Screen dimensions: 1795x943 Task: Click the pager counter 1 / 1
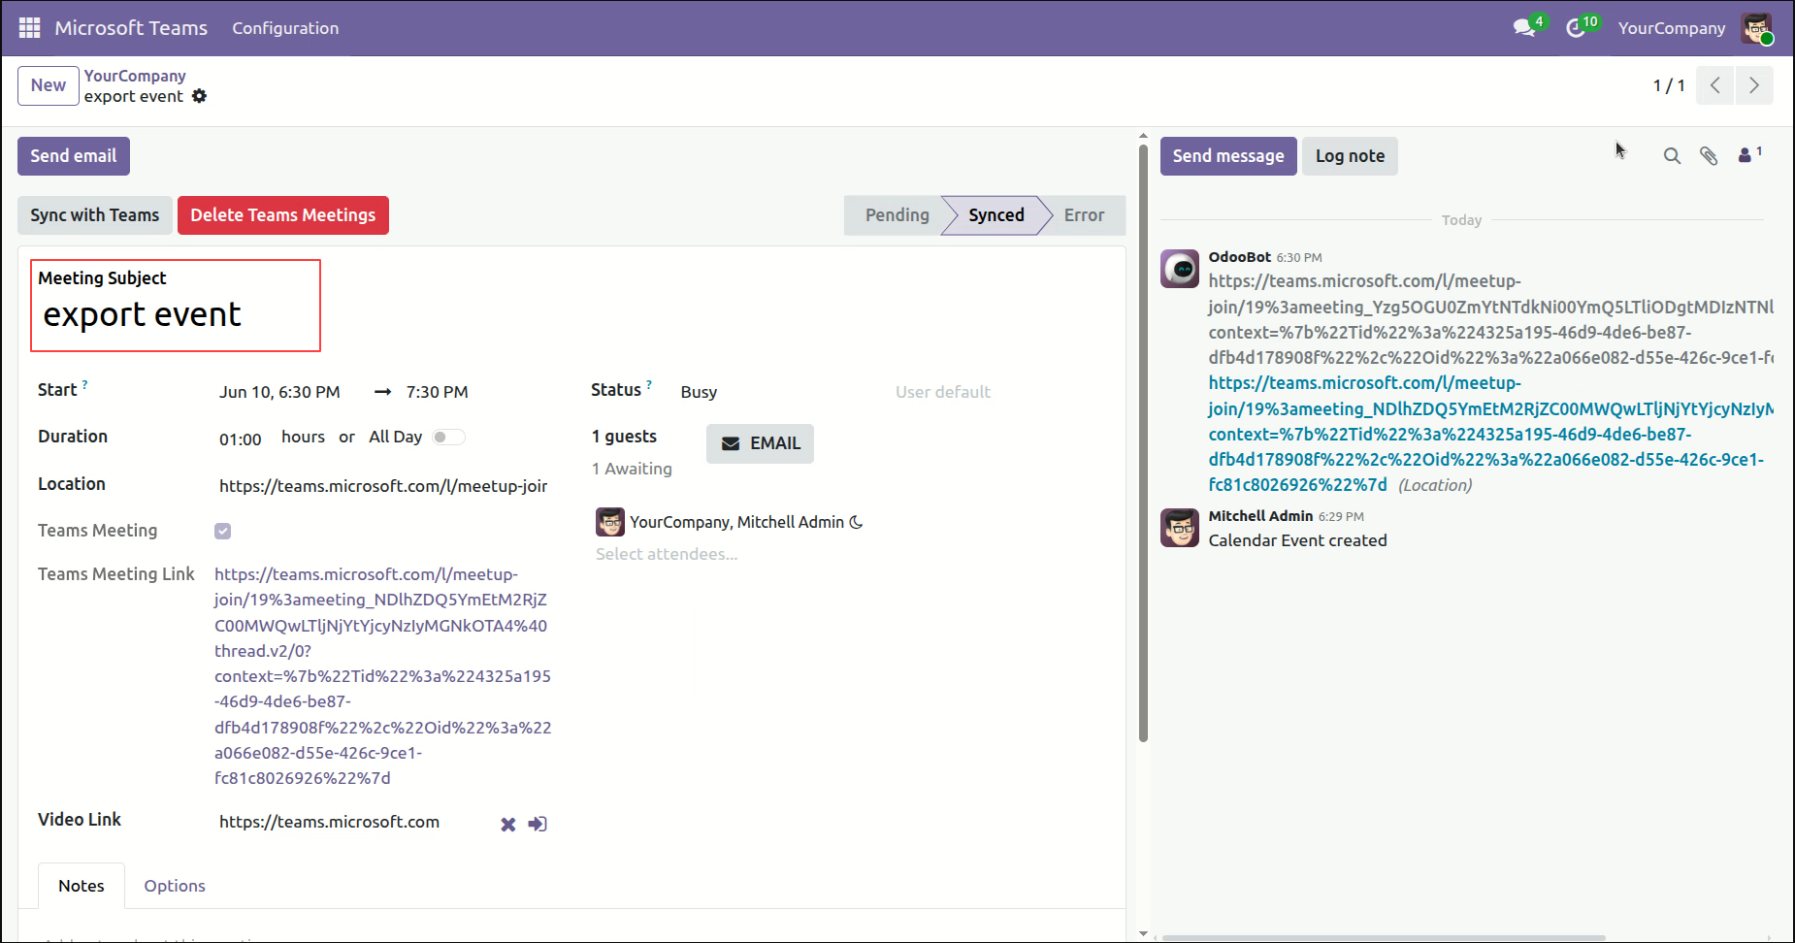coord(1669,85)
